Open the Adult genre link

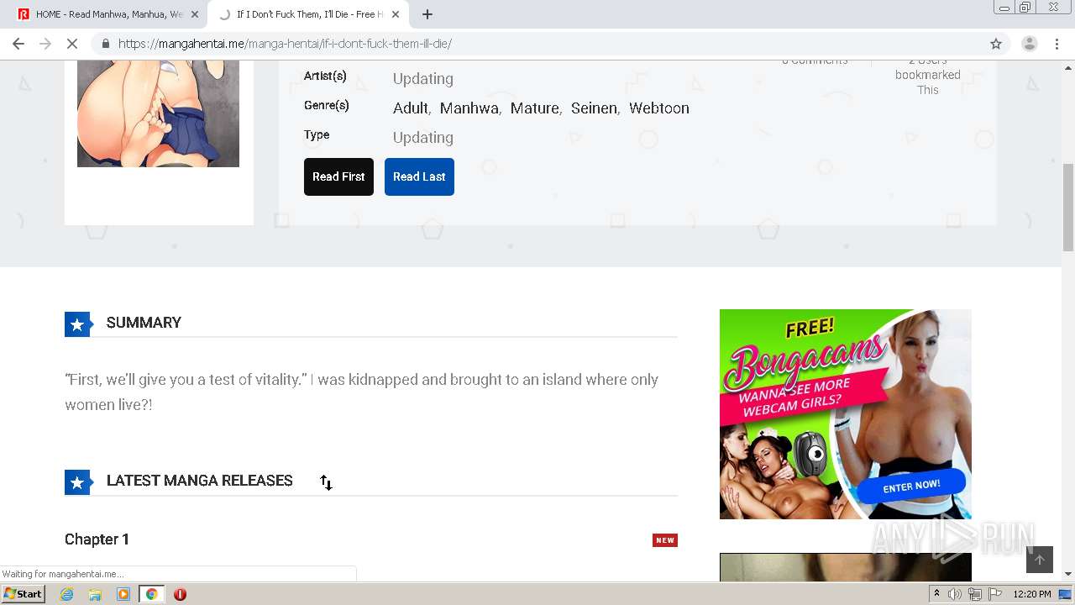tap(411, 108)
